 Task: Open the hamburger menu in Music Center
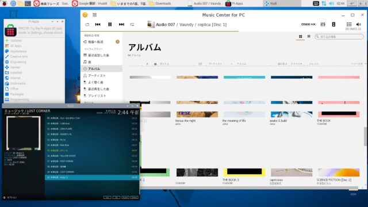[x=94, y=15]
